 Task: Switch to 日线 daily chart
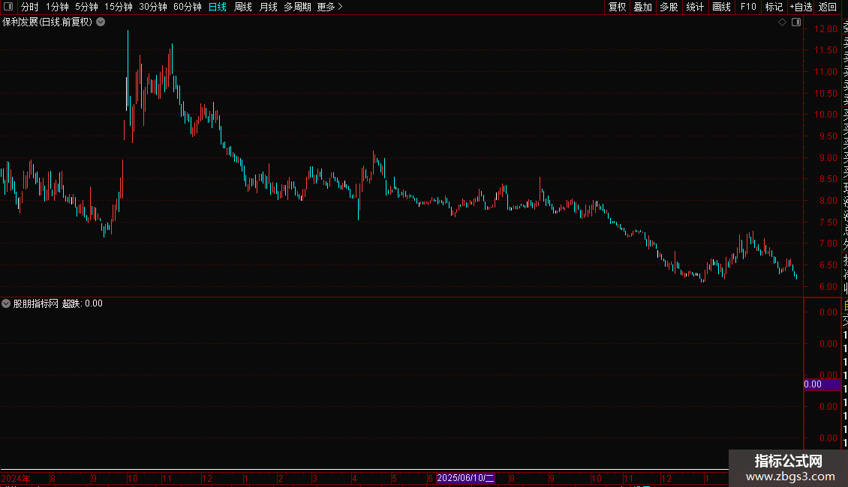click(x=218, y=7)
